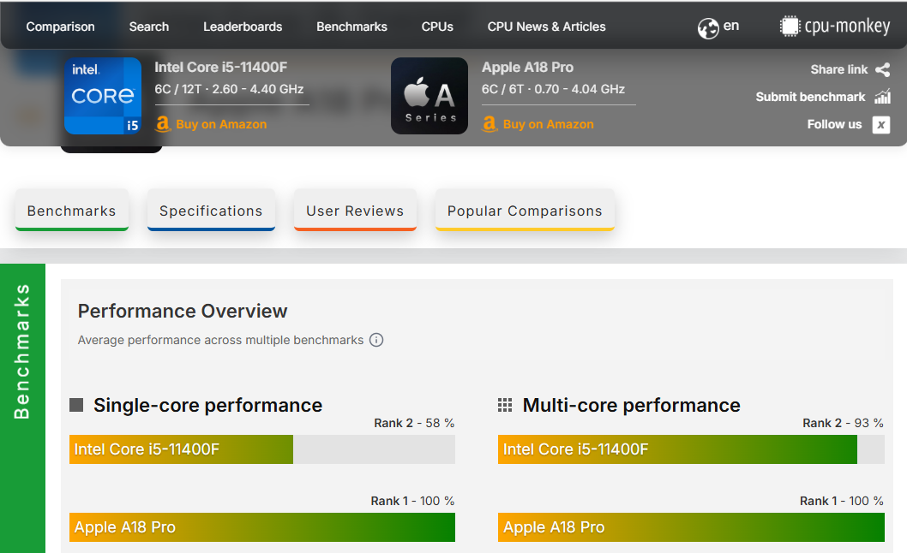Viewport: 907px width, 553px height.
Task: Click the Intel Core i5 processor image
Action: click(103, 96)
